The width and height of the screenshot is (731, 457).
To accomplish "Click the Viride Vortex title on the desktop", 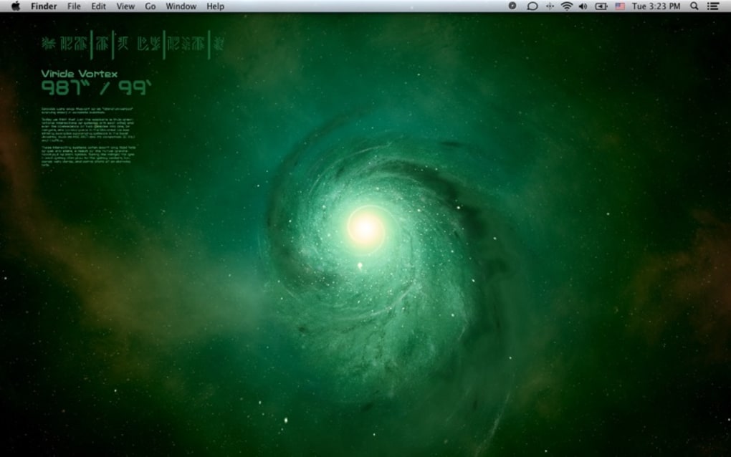I will coord(79,74).
